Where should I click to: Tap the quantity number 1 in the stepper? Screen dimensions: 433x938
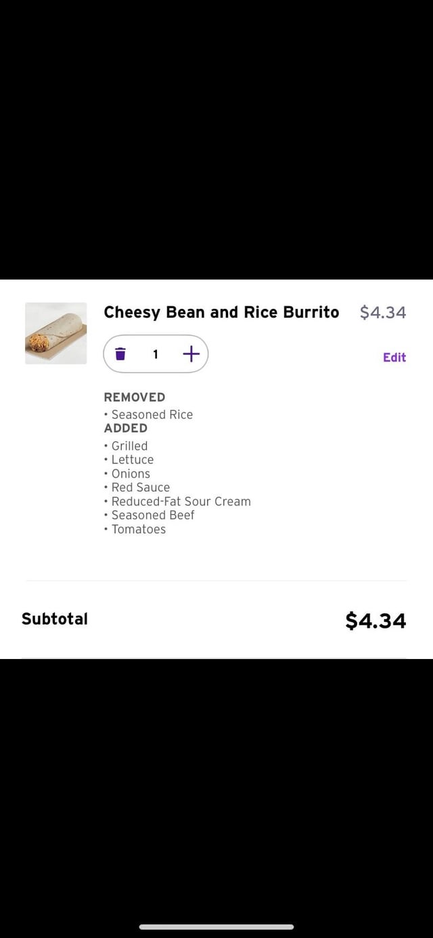156,354
